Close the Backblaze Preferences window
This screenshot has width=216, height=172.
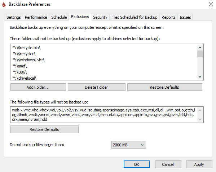click(211, 4)
